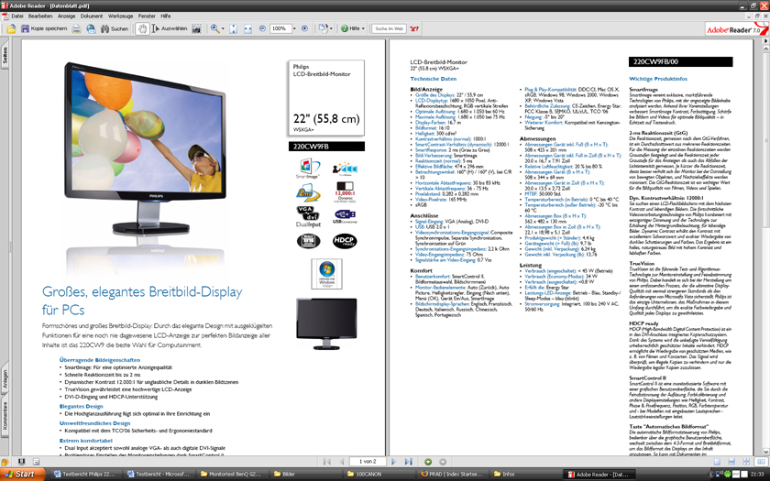Click the Yahoo search icon
The width and height of the screenshot is (770, 481).
414,29
